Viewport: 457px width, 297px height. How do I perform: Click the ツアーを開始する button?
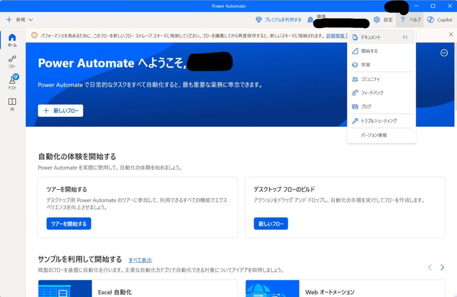pos(69,223)
